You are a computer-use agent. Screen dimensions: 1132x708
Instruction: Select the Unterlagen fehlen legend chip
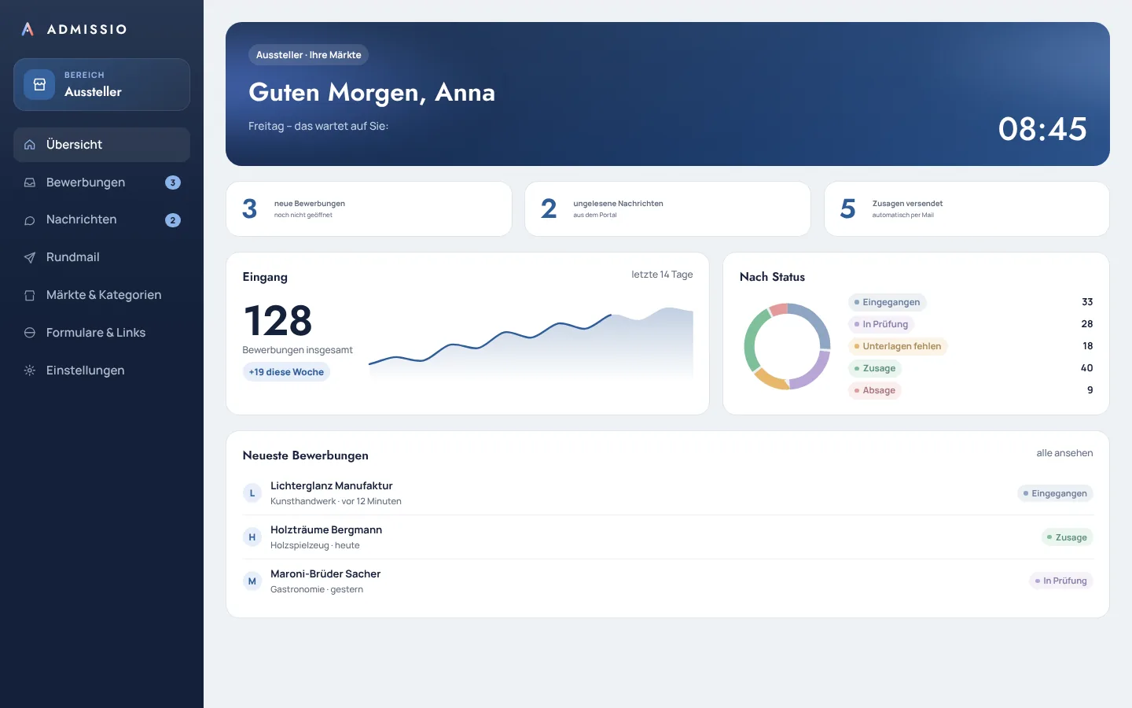point(898,346)
